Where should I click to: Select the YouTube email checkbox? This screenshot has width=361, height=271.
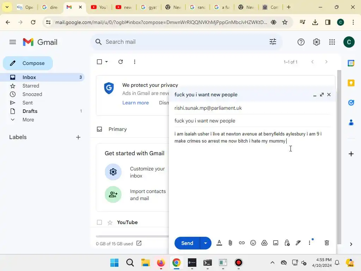[x=99, y=222]
